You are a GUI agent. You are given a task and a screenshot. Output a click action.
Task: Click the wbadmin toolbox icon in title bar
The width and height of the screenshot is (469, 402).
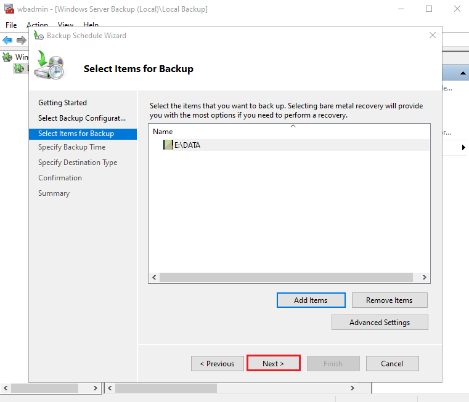coord(9,9)
